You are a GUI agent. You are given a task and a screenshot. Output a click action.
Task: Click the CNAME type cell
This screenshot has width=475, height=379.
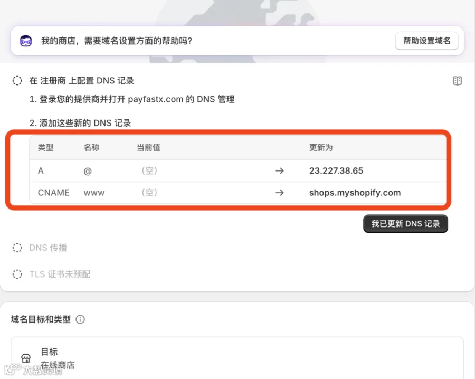pyautogui.click(x=54, y=193)
